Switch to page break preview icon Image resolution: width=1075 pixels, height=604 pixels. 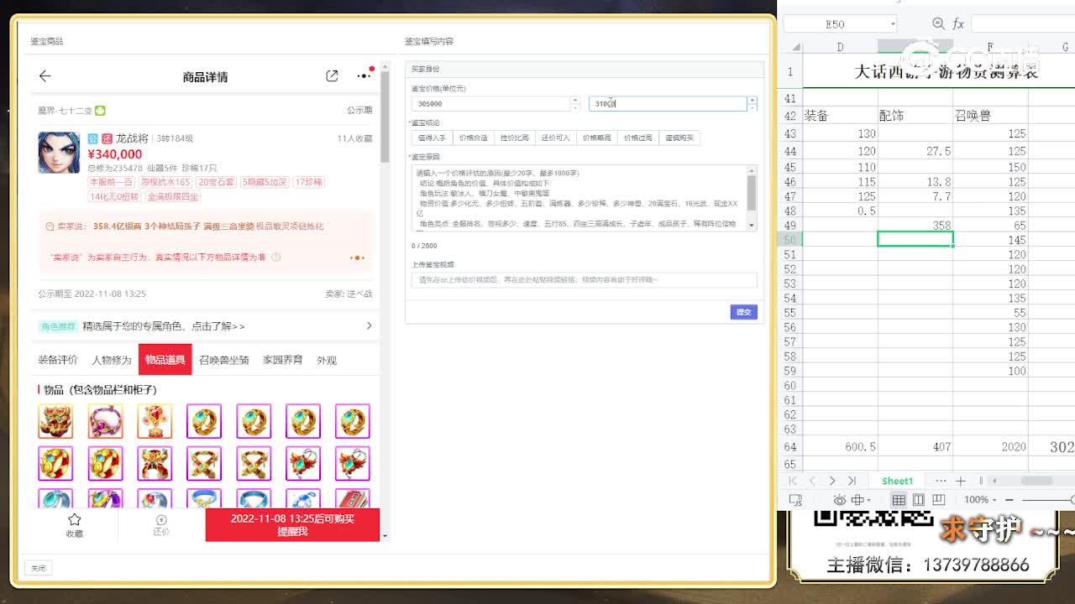point(939,500)
